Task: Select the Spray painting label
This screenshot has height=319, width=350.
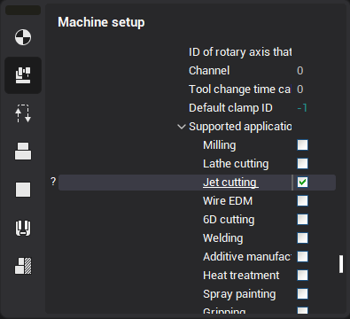Action: click(239, 294)
